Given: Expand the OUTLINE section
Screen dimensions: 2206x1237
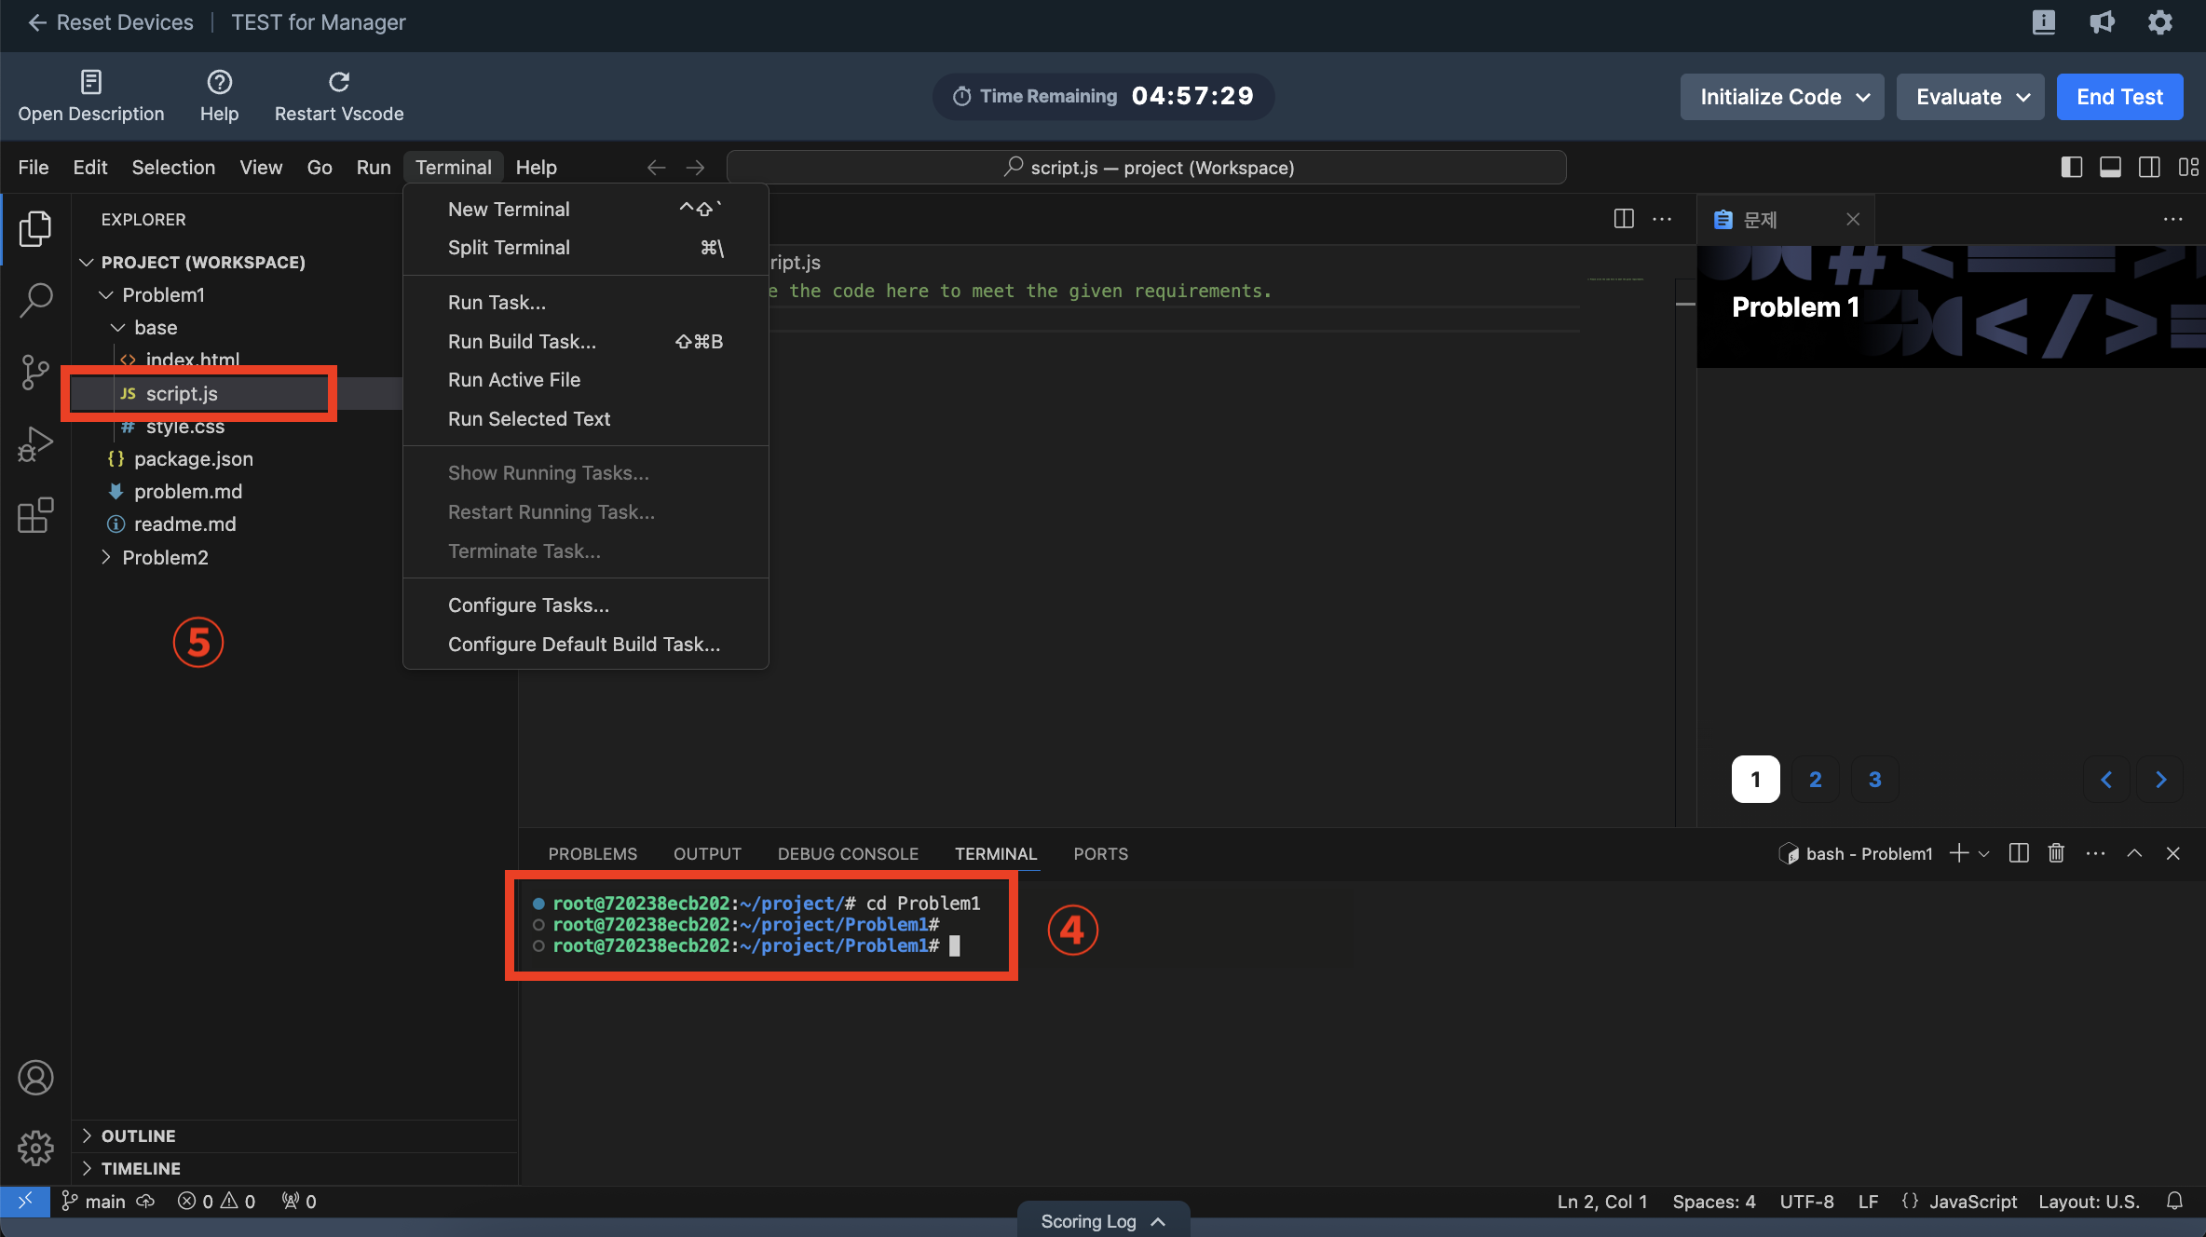Looking at the screenshot, I should point(139,1135).
